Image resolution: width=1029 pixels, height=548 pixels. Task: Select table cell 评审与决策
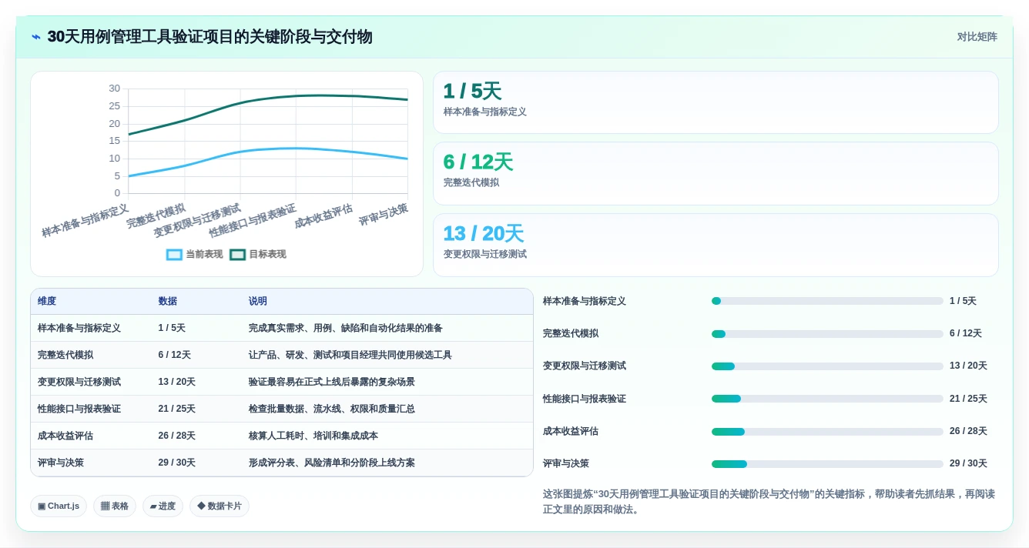pos(61,463)
